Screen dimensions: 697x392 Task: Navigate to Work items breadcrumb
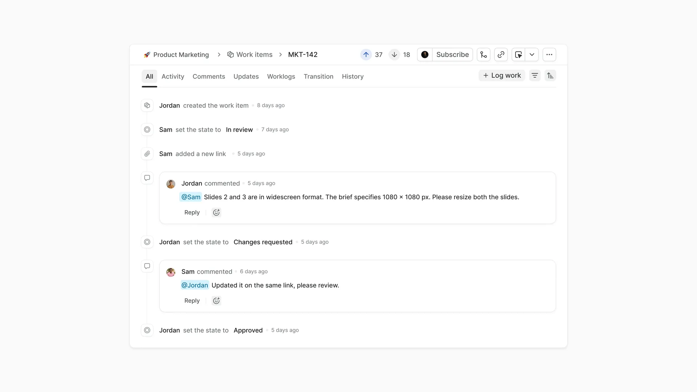coord(250,54)
